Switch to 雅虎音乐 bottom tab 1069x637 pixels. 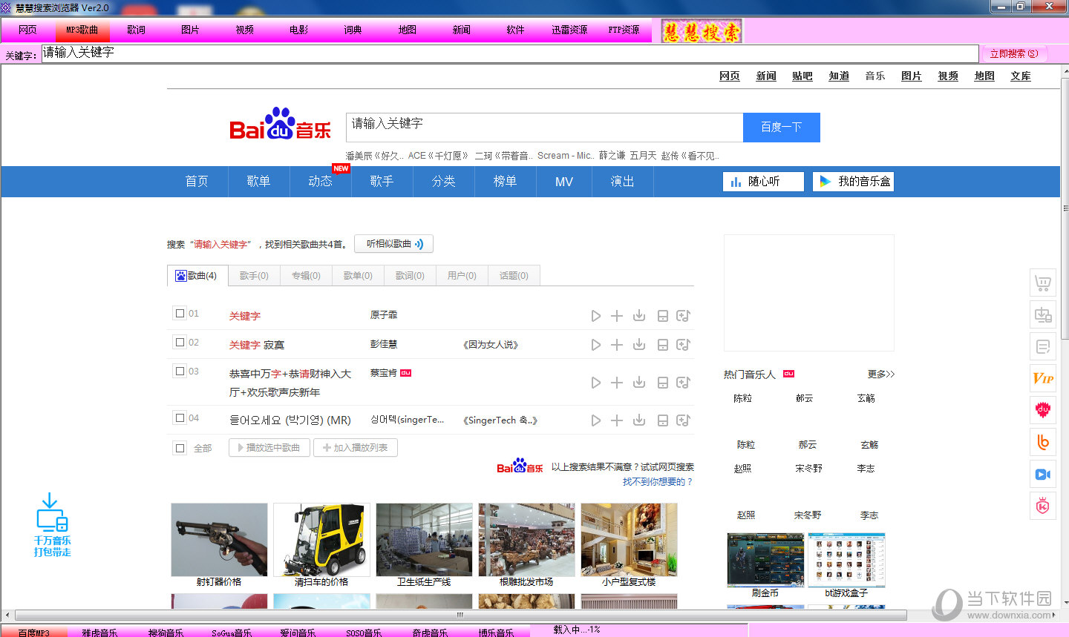click(100, 632)
